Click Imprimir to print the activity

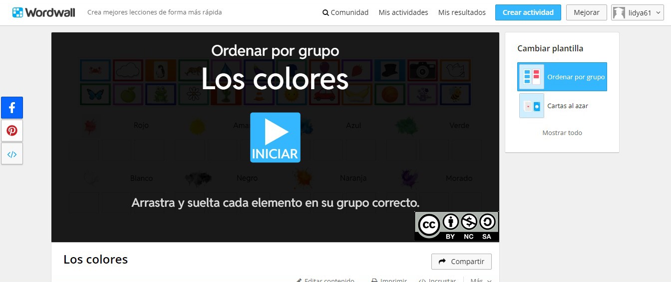tap(389, 280)
